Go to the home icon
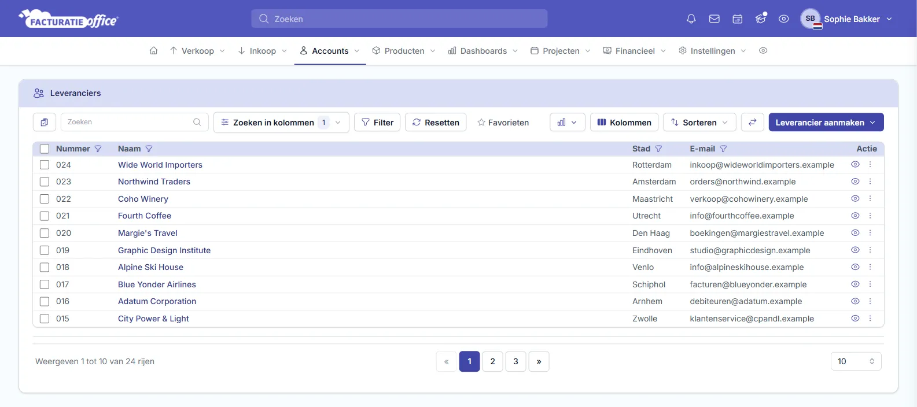 point(153,51)
